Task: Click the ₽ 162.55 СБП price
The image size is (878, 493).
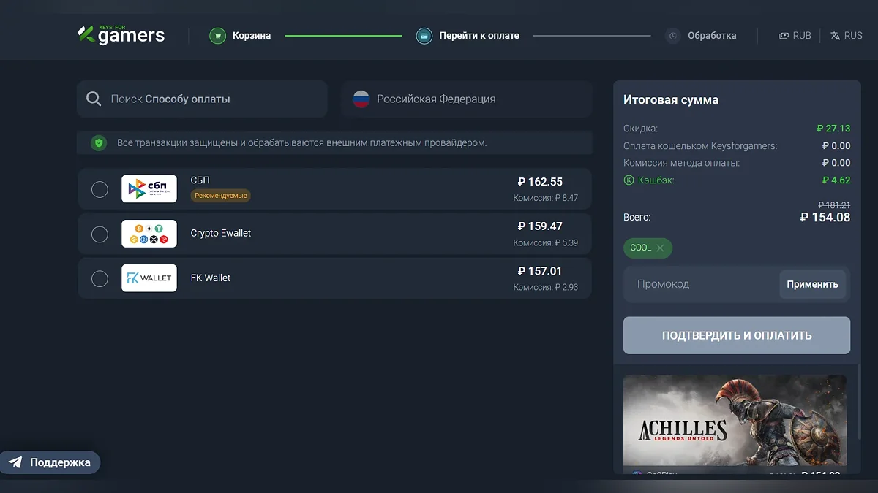Action: click(540, 182)
